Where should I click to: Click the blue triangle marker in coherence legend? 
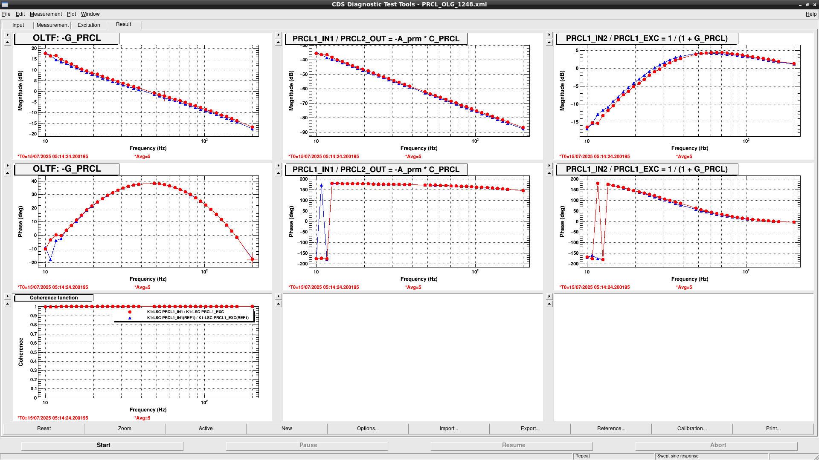pos(130,318)
